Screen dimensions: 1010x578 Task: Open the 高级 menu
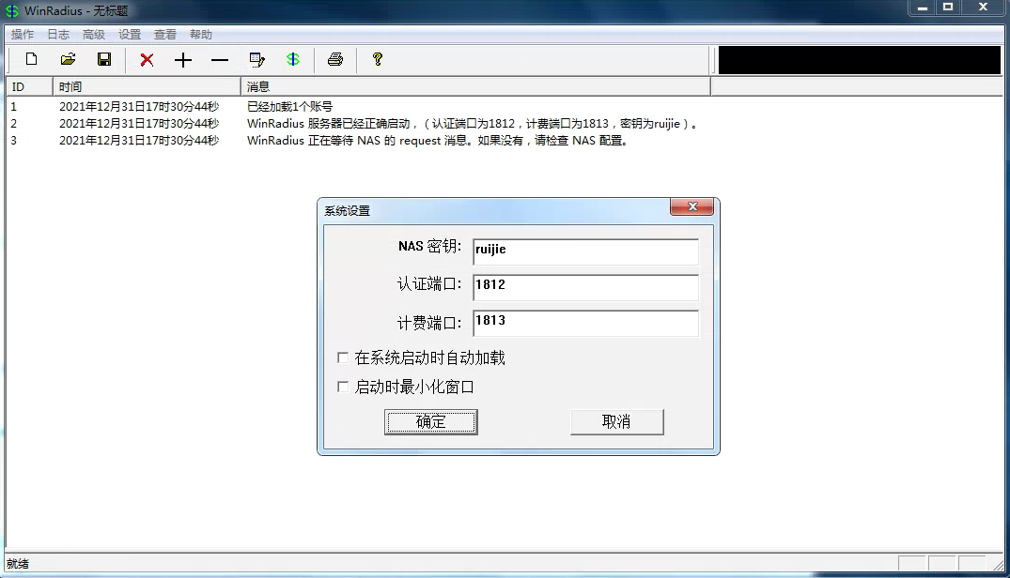pyautogui.click(x=93, y=34)
